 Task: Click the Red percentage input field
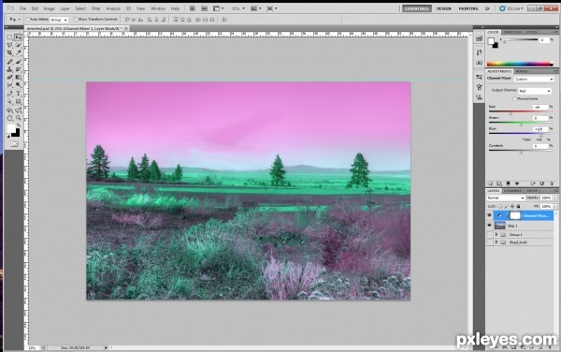click(539, 107)
